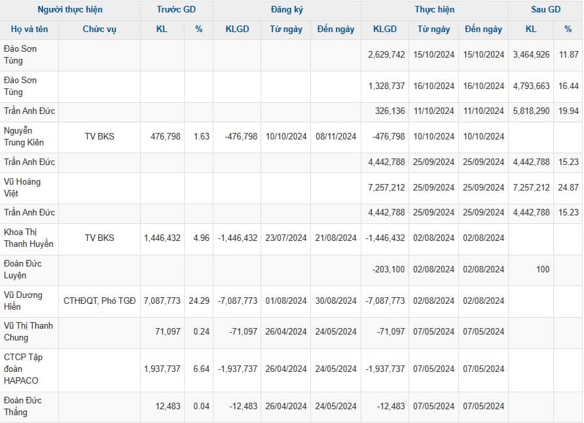Click the Vũ Hoàng Việt name
The width and height of the screenshot is (584, 423).
pyautogui.click(x=22, y=187)
